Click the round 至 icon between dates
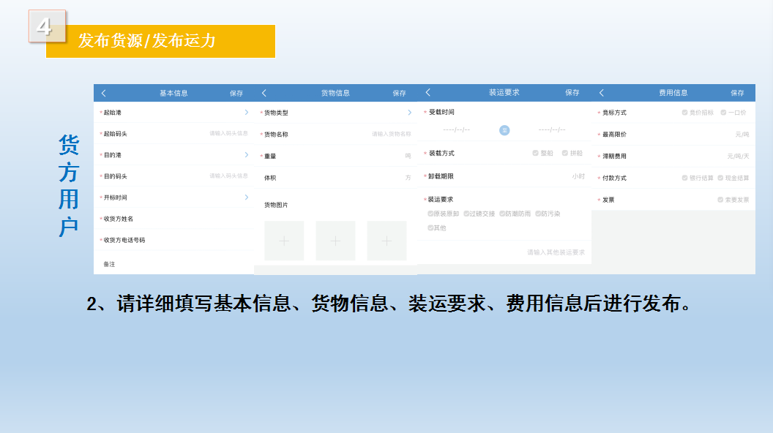This screenshot has width=773, height=433. (504, 130)
